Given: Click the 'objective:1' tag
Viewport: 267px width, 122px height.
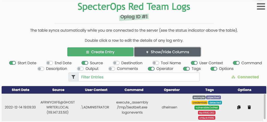Looking at the screenshot, I should coord(214,97).
